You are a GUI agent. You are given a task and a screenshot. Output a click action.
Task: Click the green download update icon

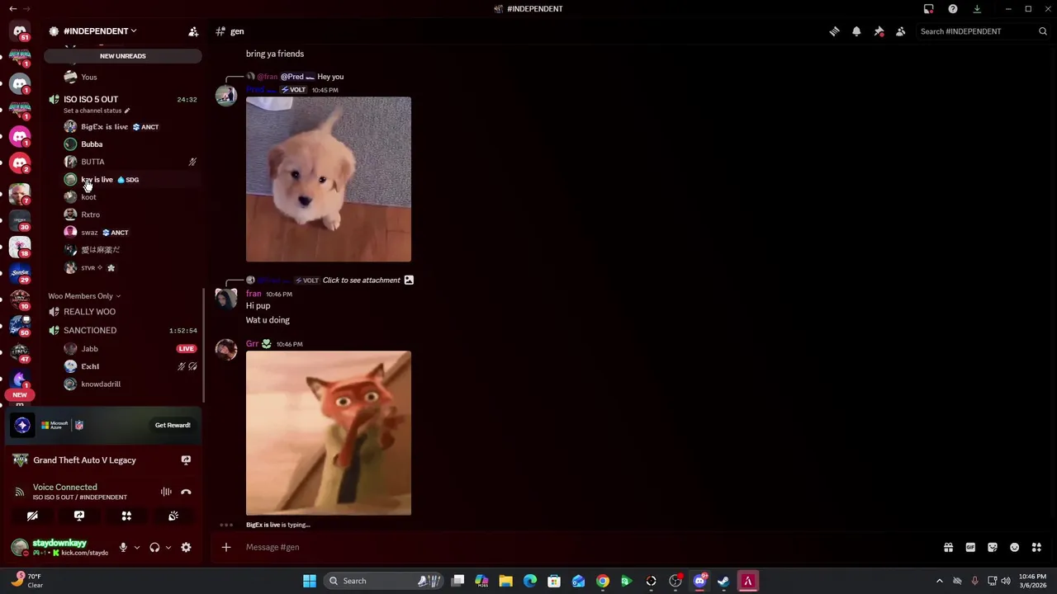pyautogui.click(x=977, y=9)
